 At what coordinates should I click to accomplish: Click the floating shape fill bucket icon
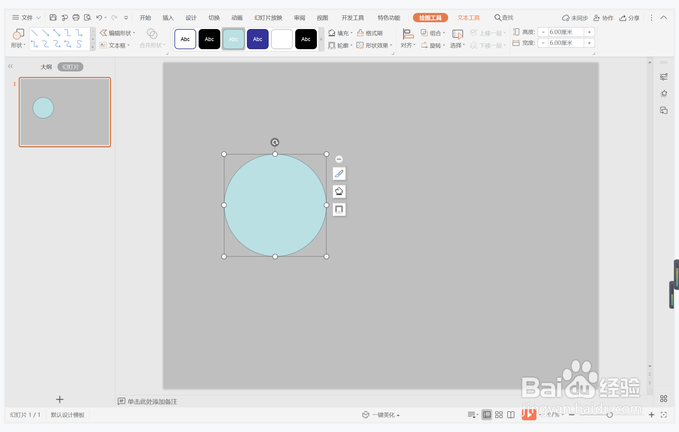tap(339, 192)
